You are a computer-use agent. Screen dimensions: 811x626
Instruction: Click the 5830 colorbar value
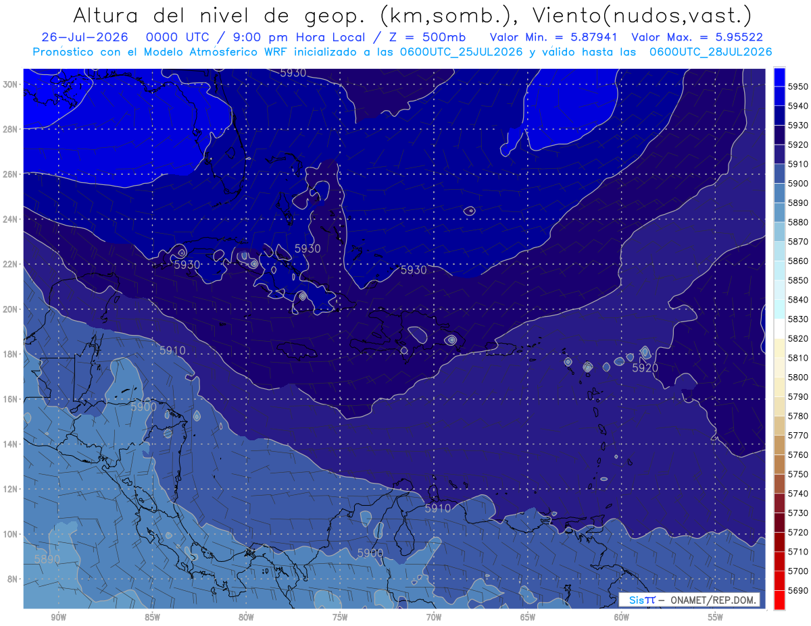798,319
